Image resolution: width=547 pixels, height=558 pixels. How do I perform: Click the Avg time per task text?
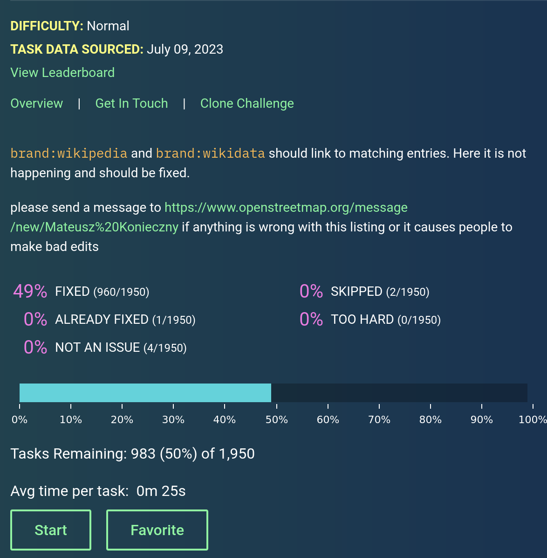tap(98, 491)
